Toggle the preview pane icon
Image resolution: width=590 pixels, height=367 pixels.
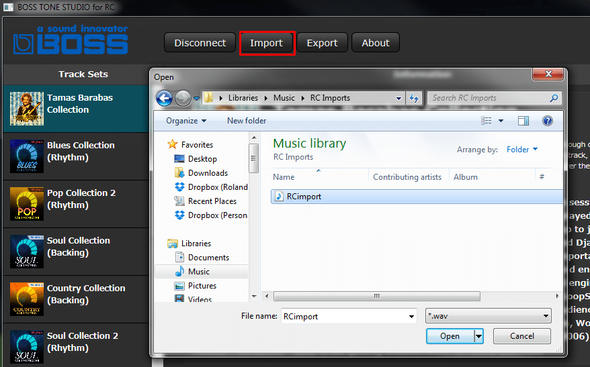(523, 121)
